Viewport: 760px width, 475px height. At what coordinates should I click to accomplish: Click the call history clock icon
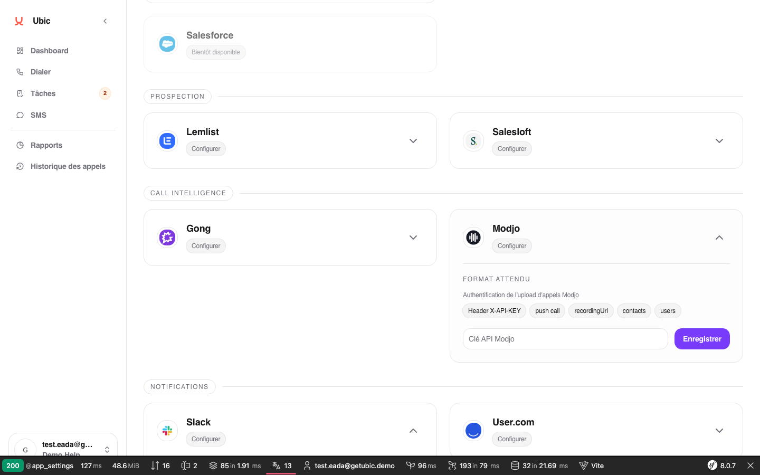pos(20,166)
